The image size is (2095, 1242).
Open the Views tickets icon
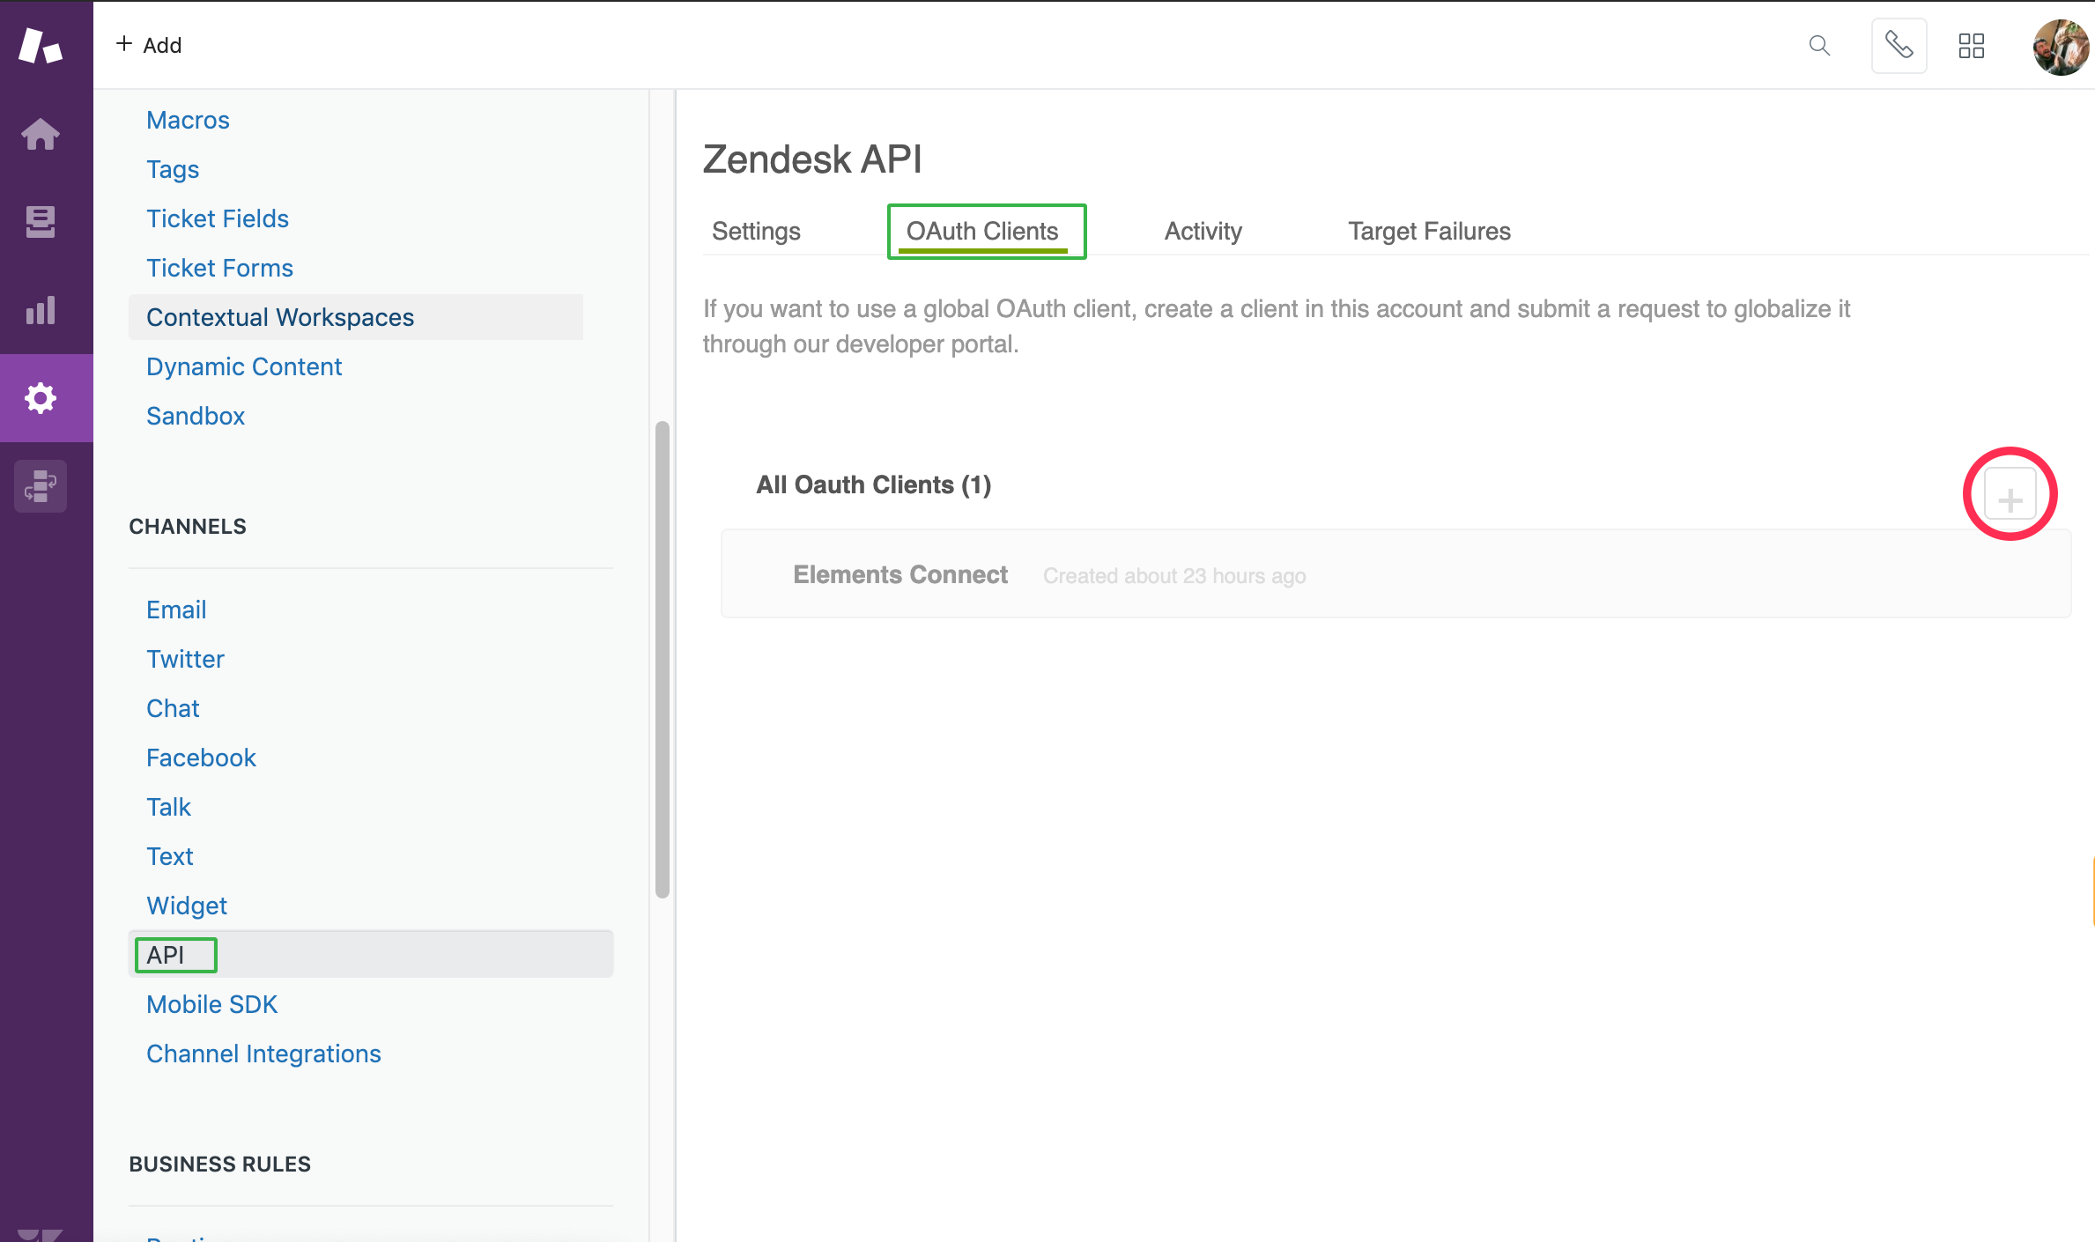(x=41, y=222)
